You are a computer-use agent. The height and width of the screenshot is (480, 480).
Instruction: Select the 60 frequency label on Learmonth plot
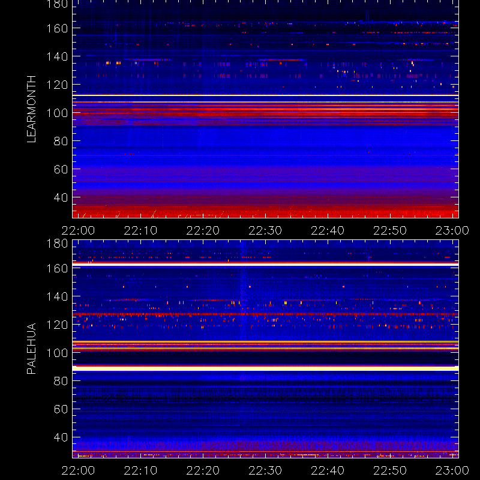click(x=61, y=169)
